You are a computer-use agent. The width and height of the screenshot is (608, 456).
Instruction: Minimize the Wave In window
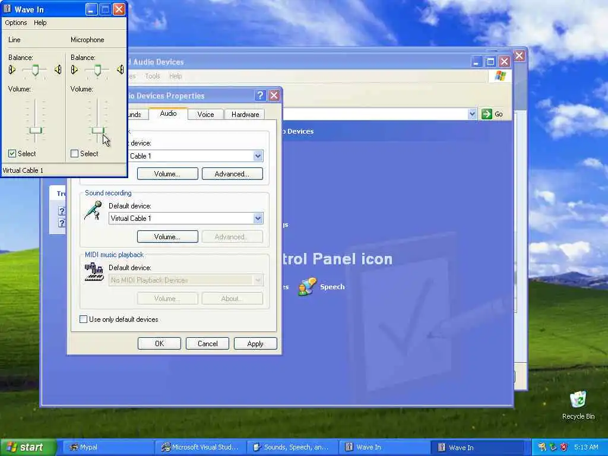pos(91,9)
